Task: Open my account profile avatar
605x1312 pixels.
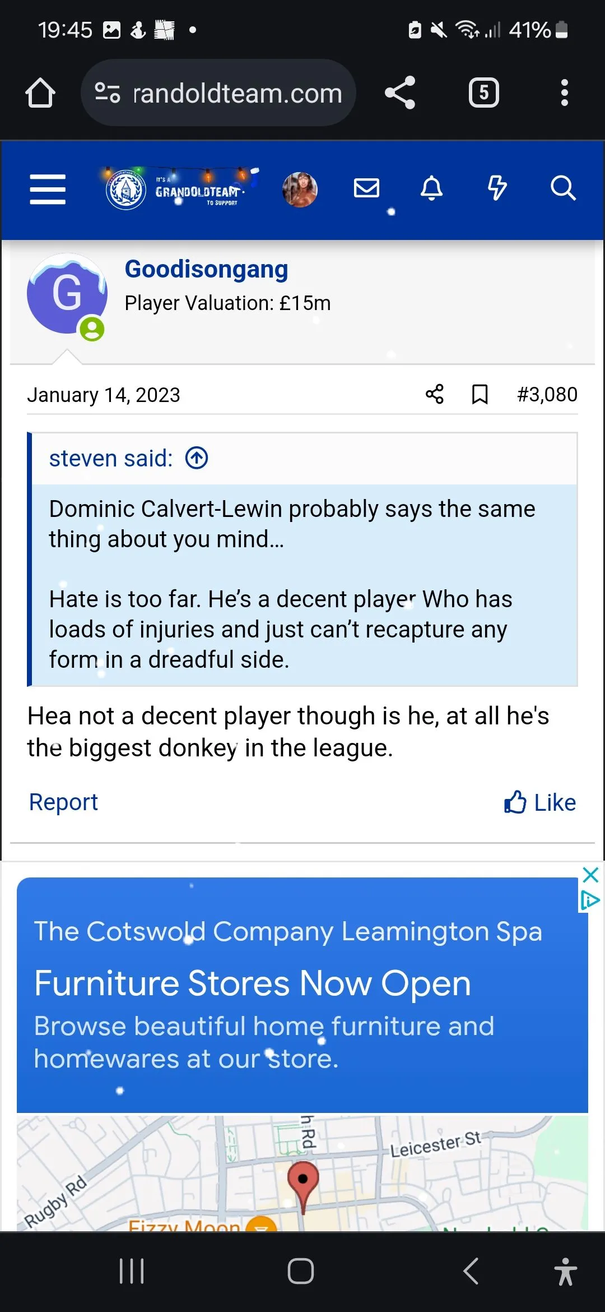Action: point(300,190)
